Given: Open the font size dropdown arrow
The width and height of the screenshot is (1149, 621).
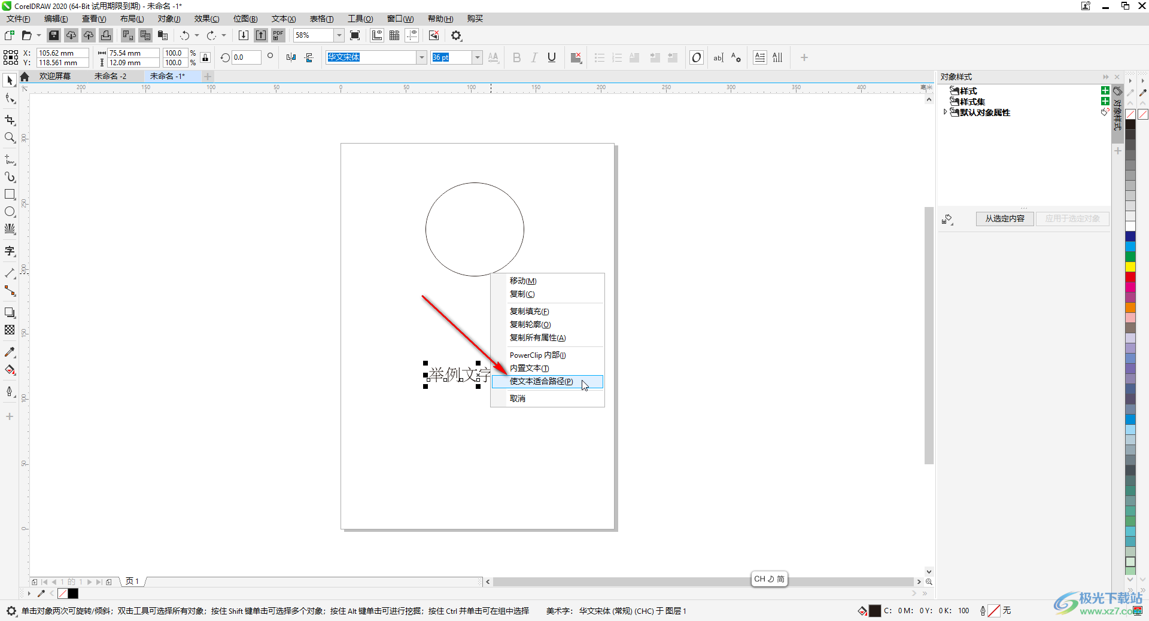Looking at the screenshot, I should (477, 57).
